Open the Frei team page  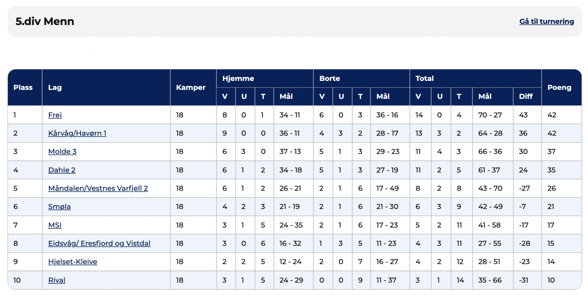55,115
